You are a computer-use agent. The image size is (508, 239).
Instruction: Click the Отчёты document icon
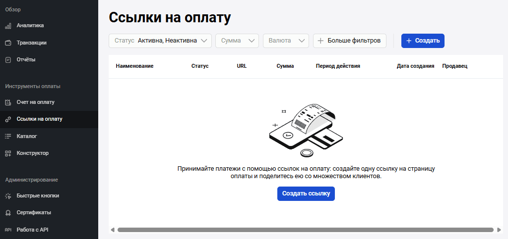8,60
